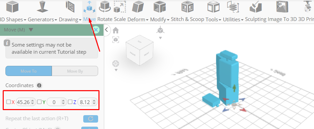Click the Home view icon
Image resolution: width=314 pixels, height=129 pixels.
tap(115, 30)
